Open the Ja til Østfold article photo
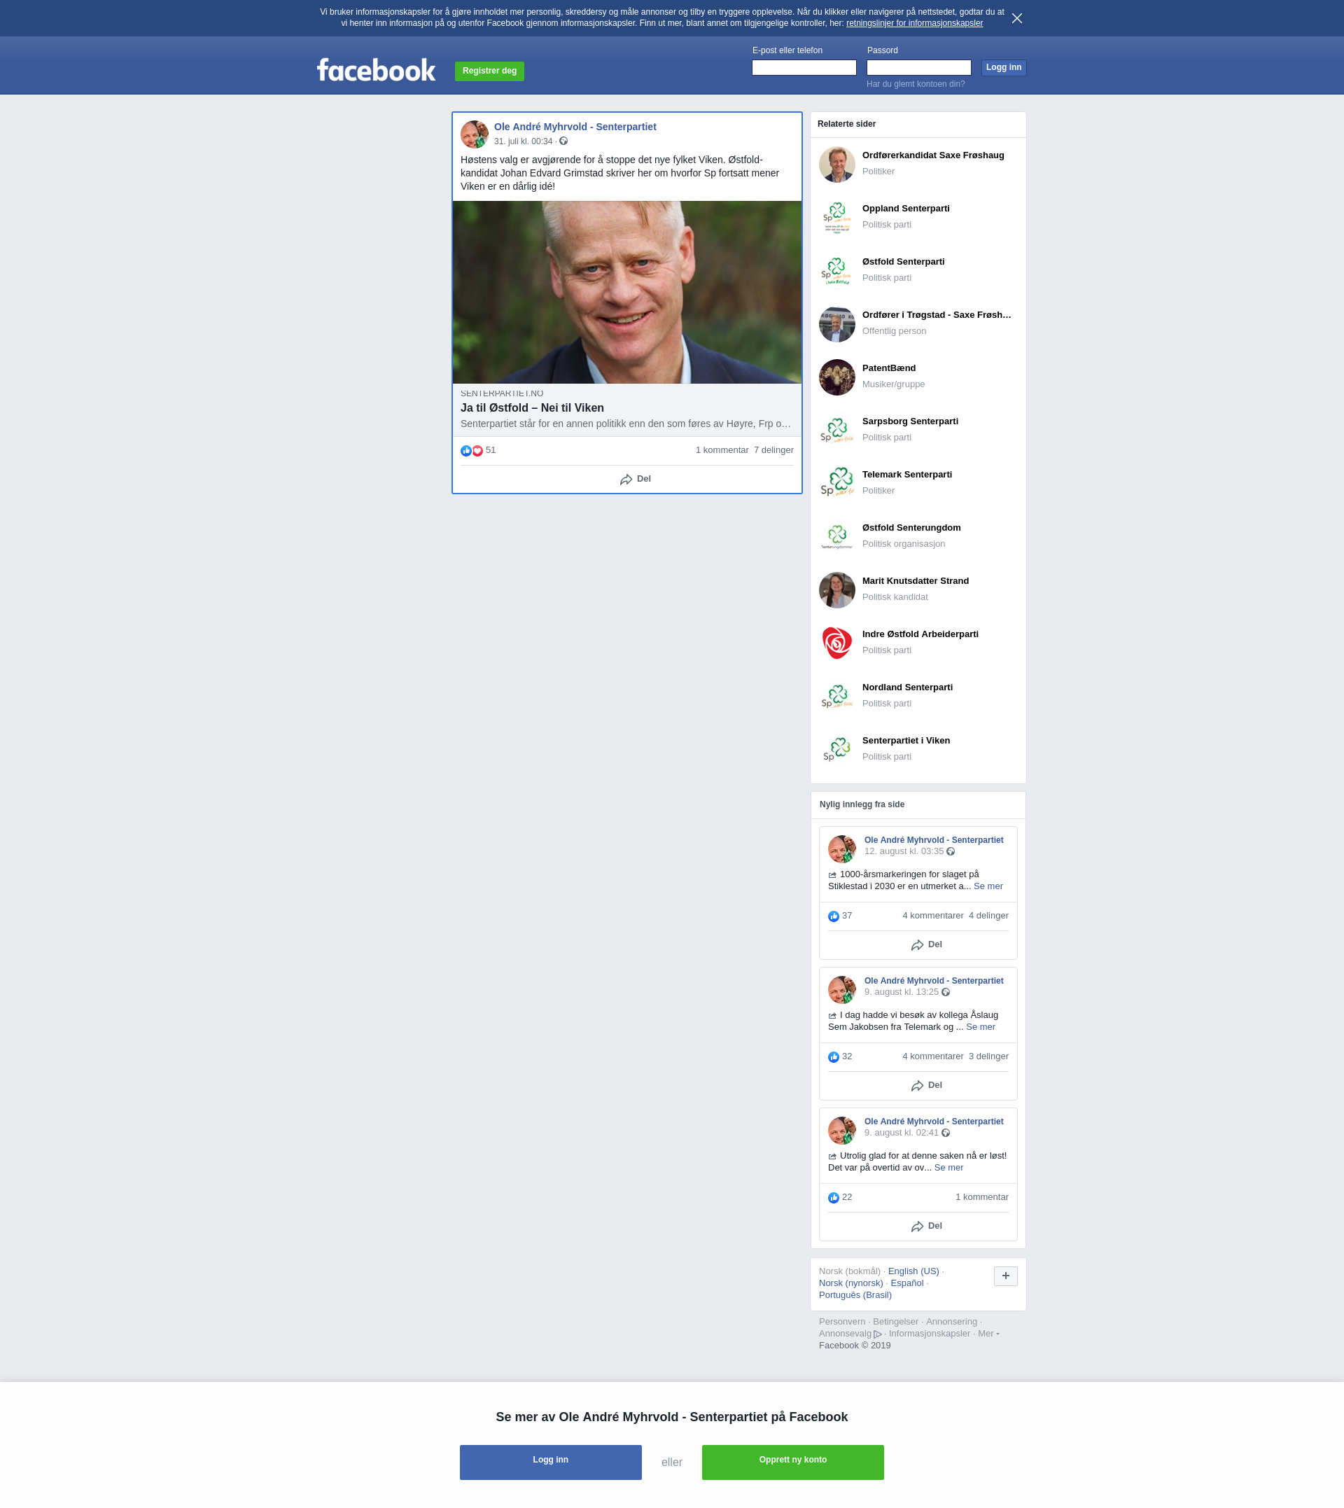1344x1508 pixels. pos(626,292)
